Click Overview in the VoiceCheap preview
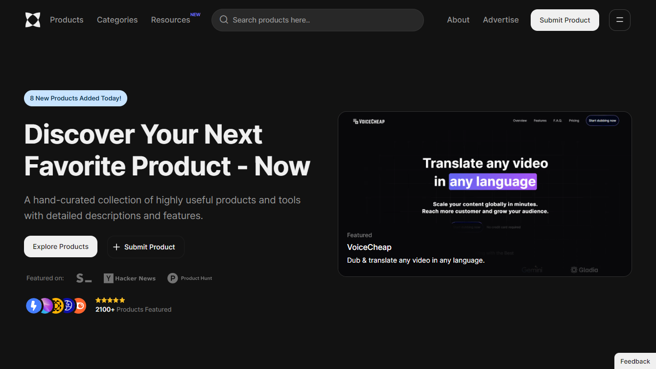Screen dimensions: 656x369 520,121
